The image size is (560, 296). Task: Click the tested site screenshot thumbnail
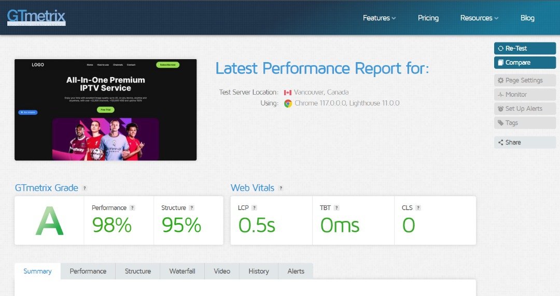tap(105, 110)
